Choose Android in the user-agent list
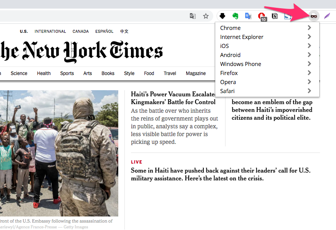Viewport: 336px width, 230px height. pyautogui.click(x=267, y=55)
